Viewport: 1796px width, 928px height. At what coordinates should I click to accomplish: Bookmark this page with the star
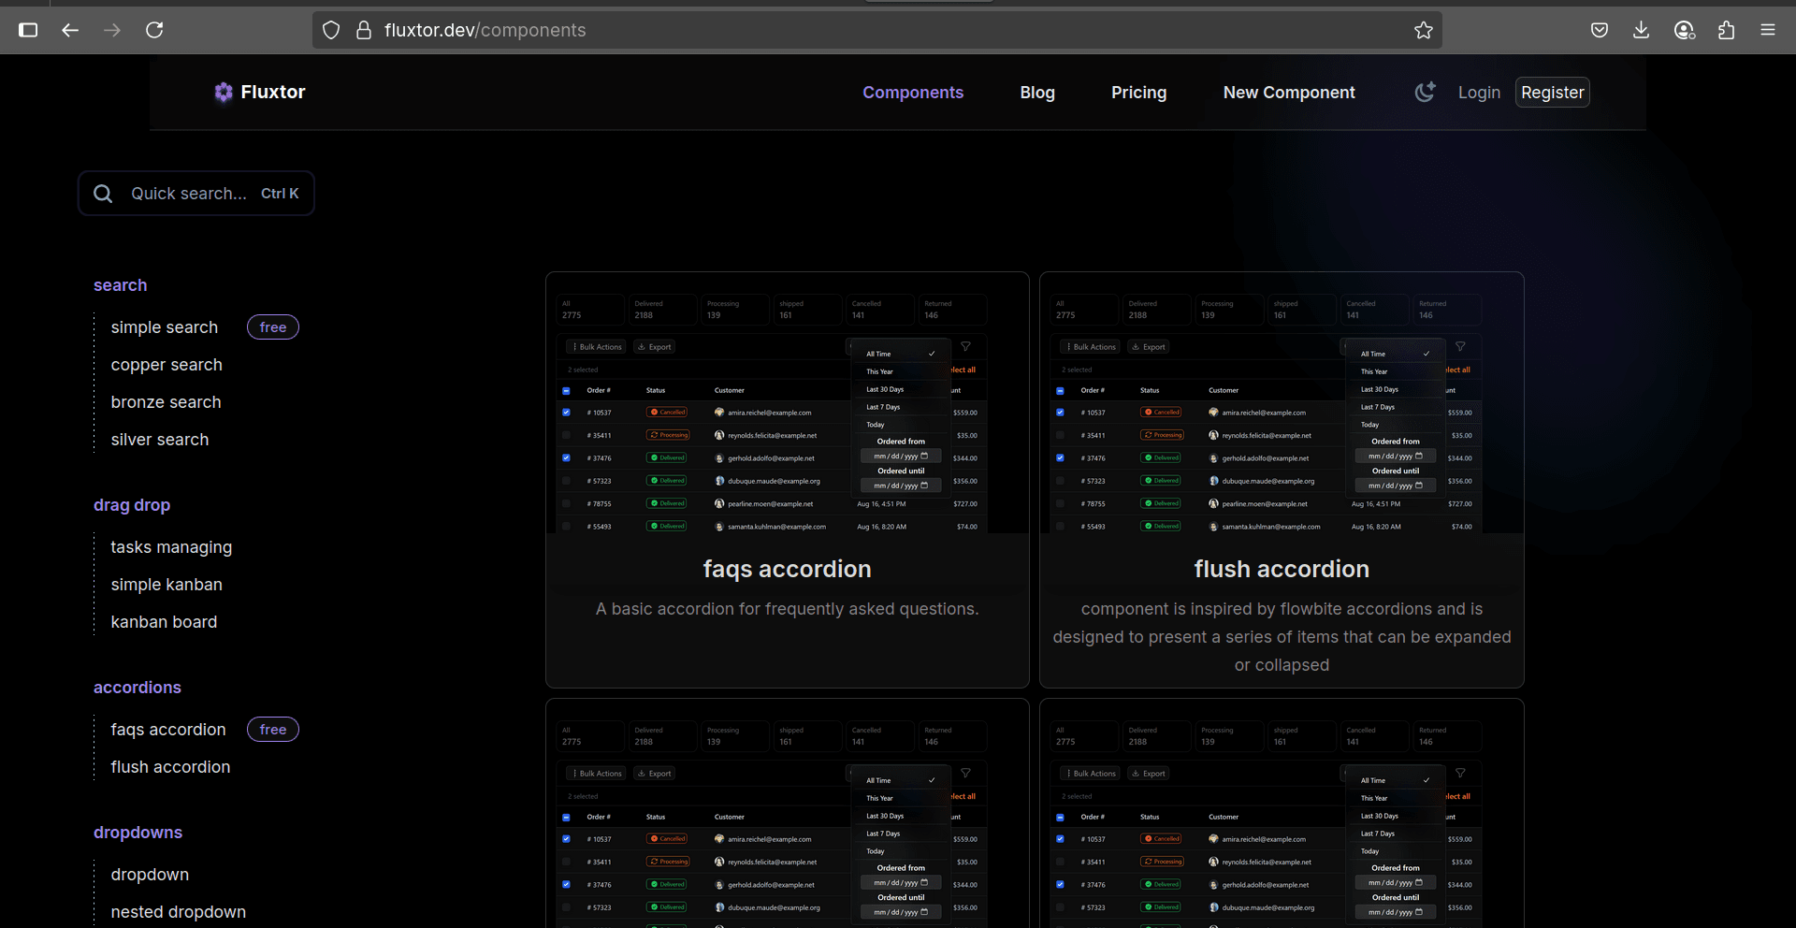1424,30
